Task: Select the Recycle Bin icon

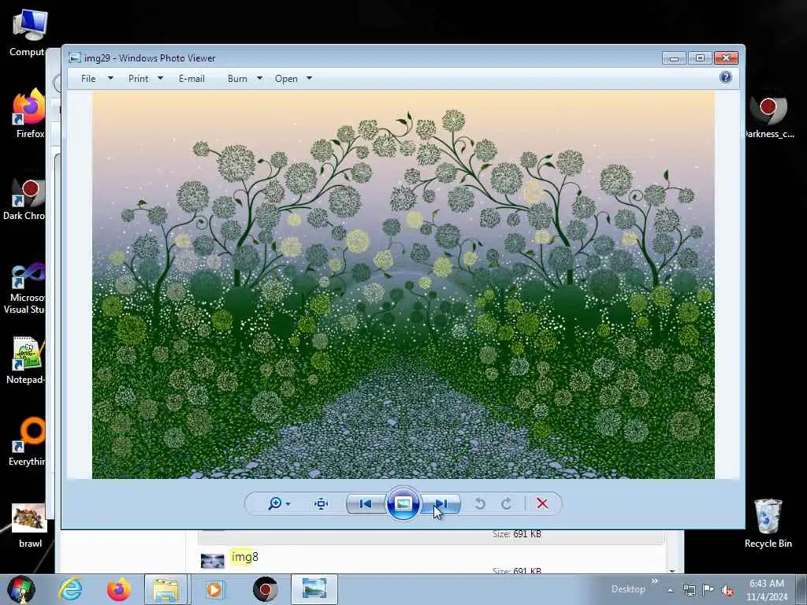Action: pos(768,523)
